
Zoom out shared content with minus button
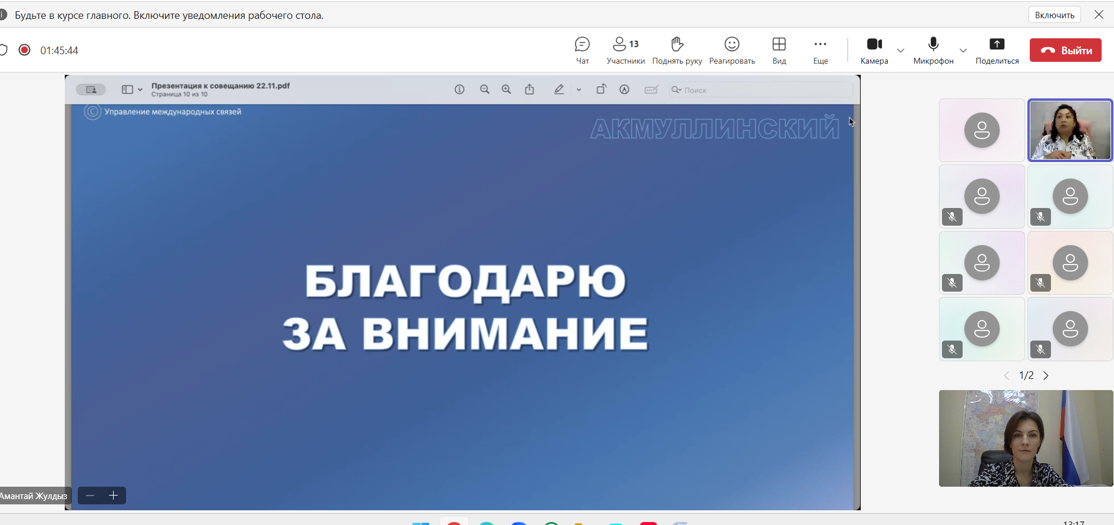coord(90,496)
